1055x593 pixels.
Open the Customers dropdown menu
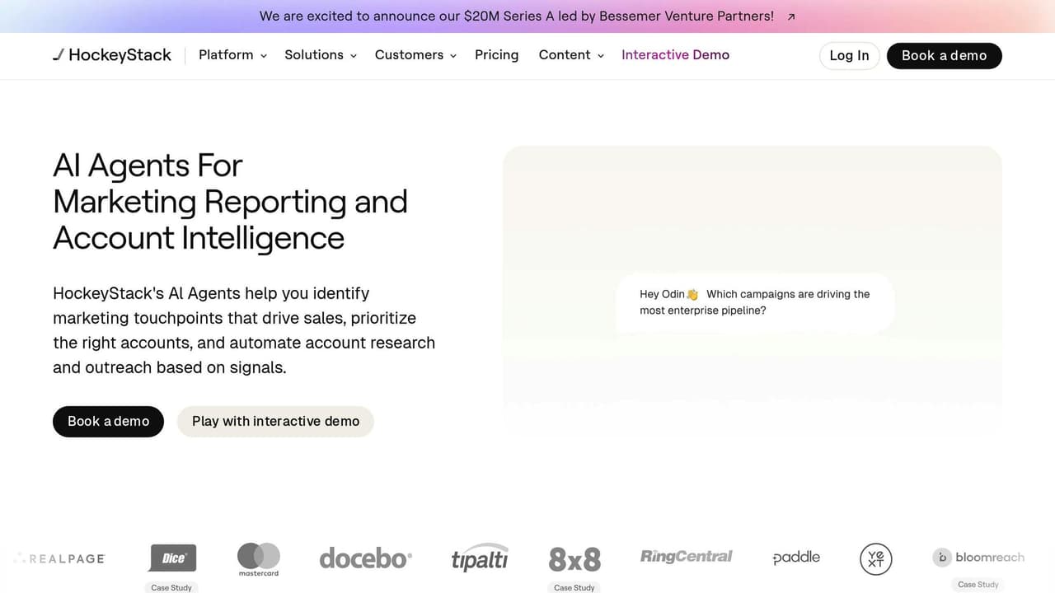click(415, 55)
